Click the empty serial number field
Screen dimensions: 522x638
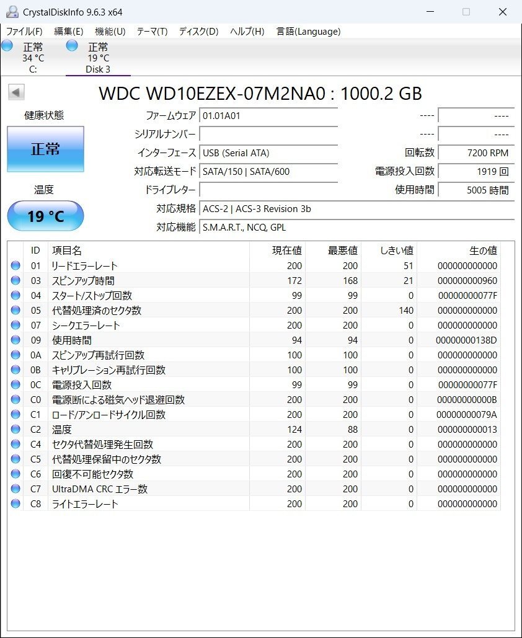point(268,135)
